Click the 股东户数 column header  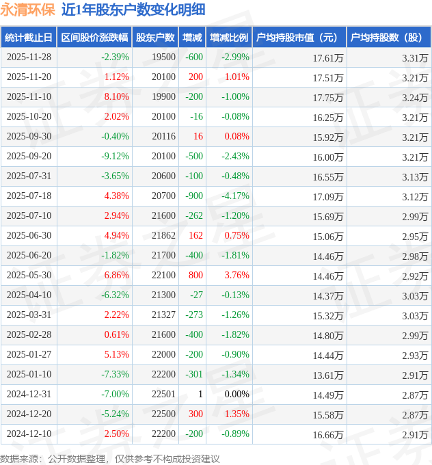point(155,38)
